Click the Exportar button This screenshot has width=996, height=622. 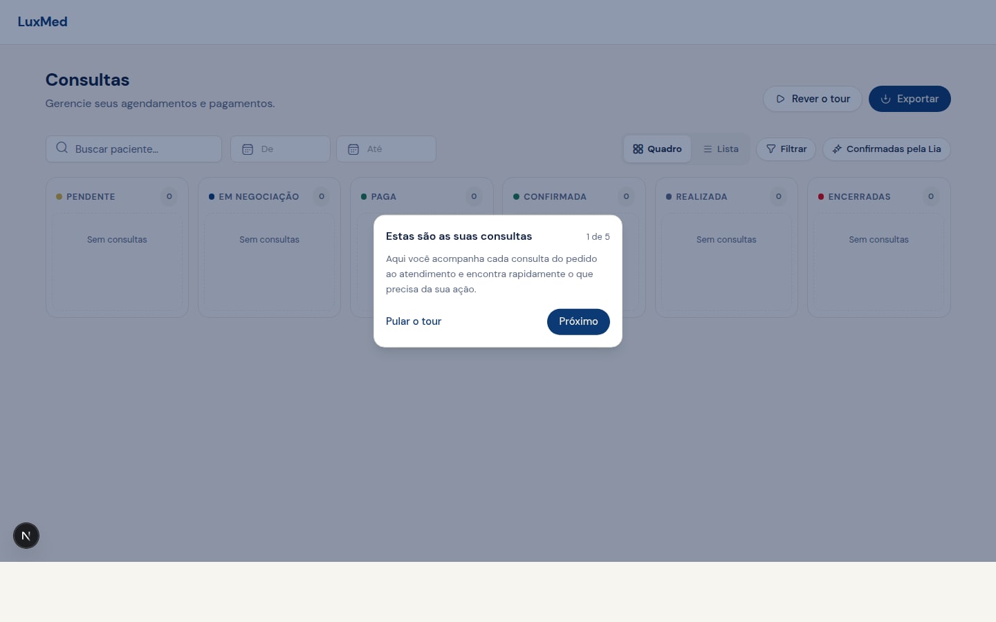[910, 99]
